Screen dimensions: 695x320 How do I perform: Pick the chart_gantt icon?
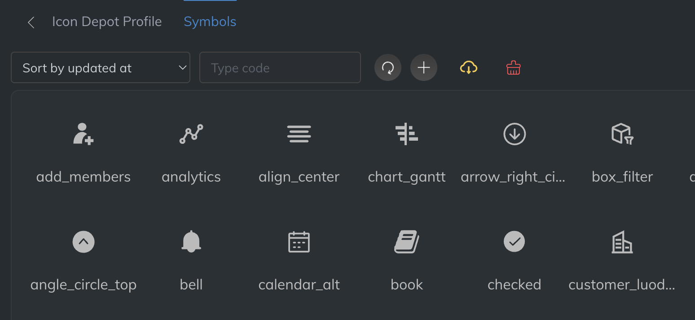[x=407, y=134]
